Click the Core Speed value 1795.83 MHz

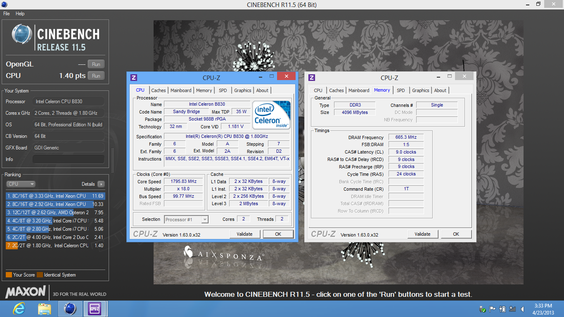coord(184,182)
